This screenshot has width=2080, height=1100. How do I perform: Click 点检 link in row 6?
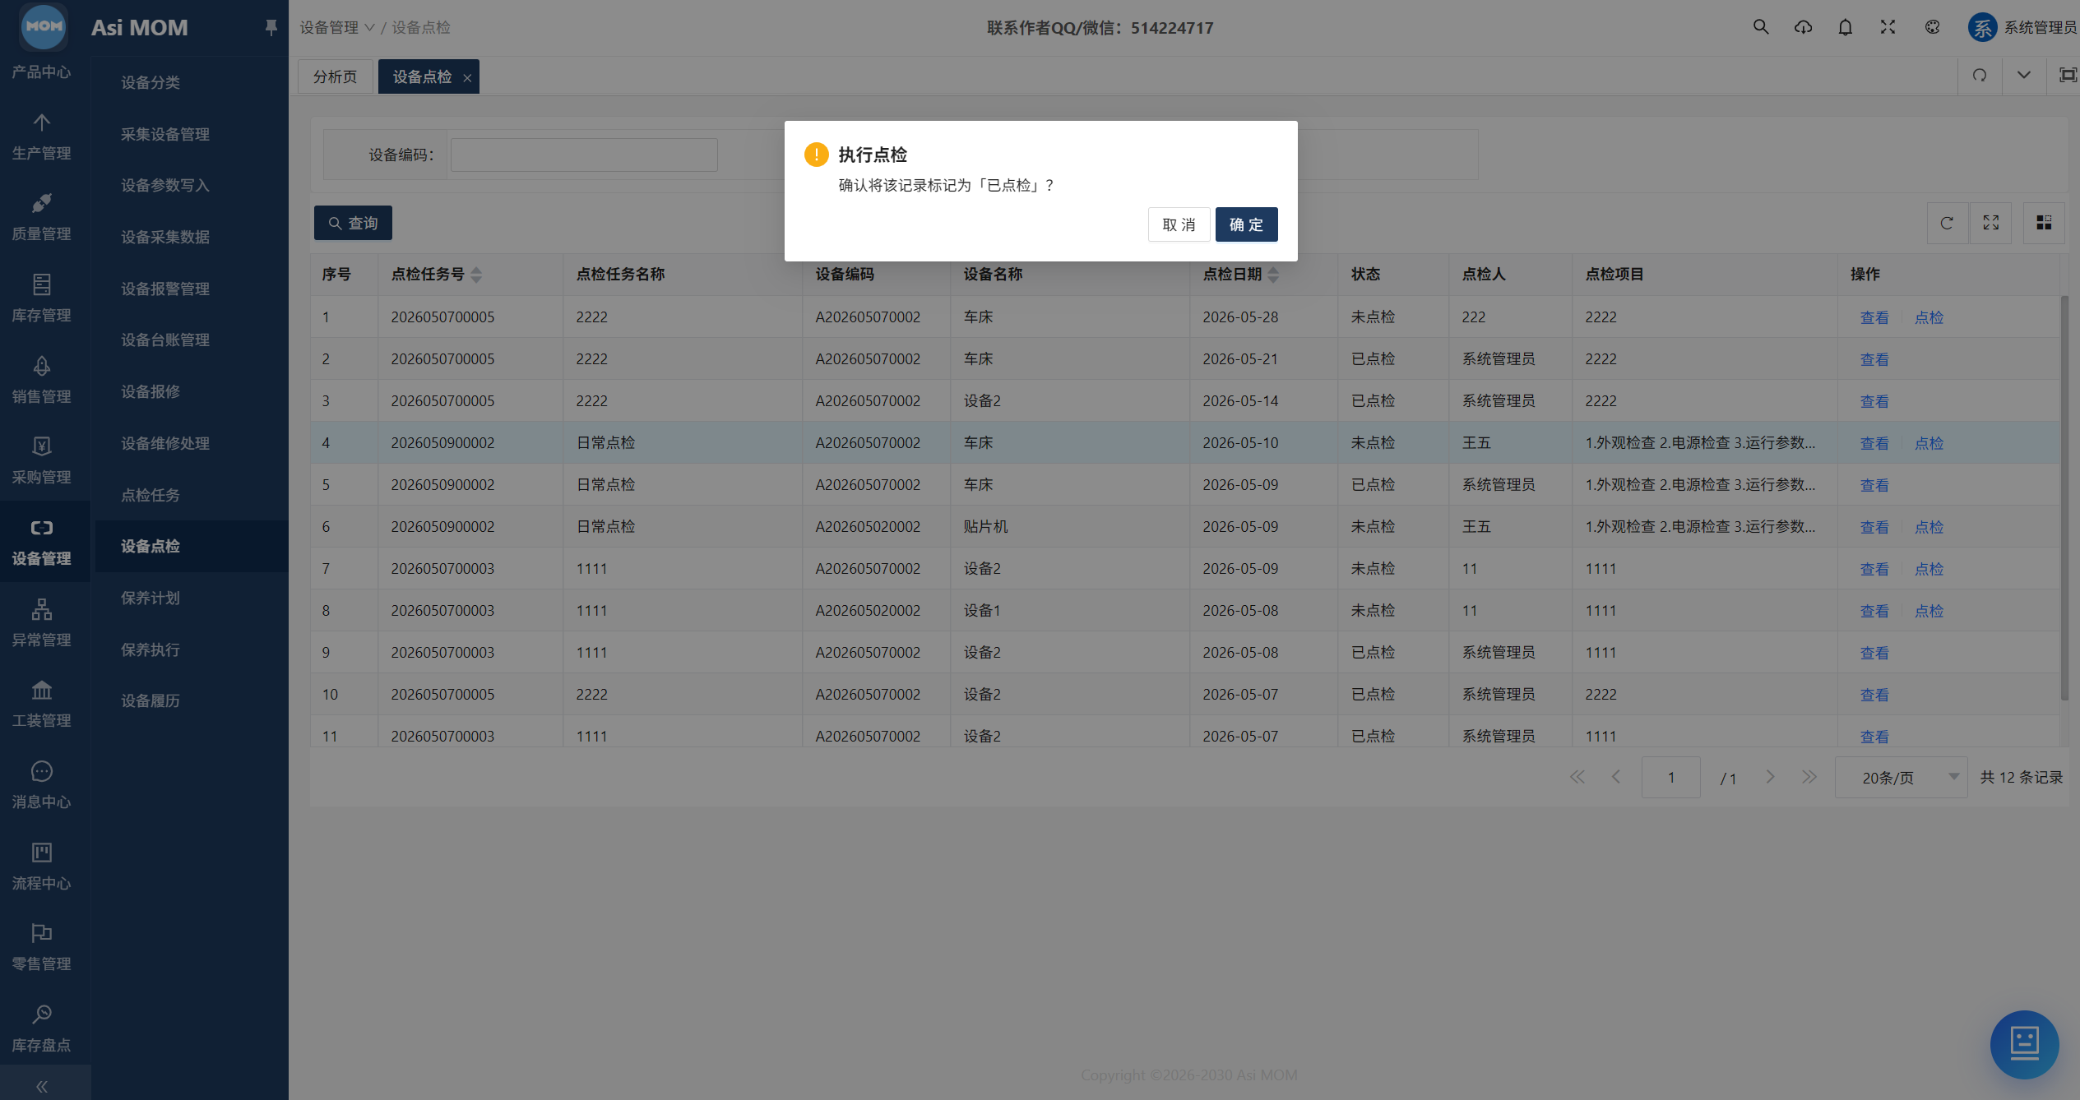point(1929,527)
